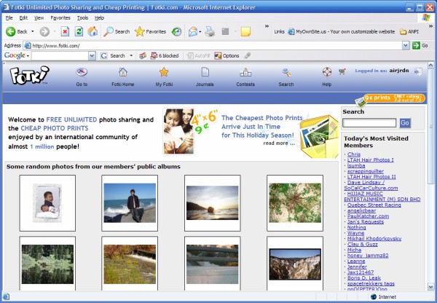The height and width of the screenshot is (303, 437).
Task: Click the Fotki Home house icon
Action: click(123, 72)
